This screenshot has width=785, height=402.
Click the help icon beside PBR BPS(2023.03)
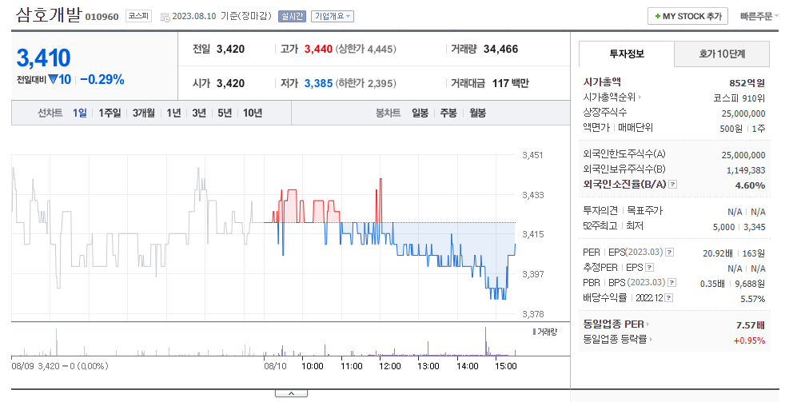[x=671, y=282]
